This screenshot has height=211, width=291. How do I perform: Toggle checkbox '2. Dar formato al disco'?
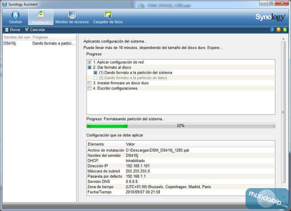click(x=89, y=68)
